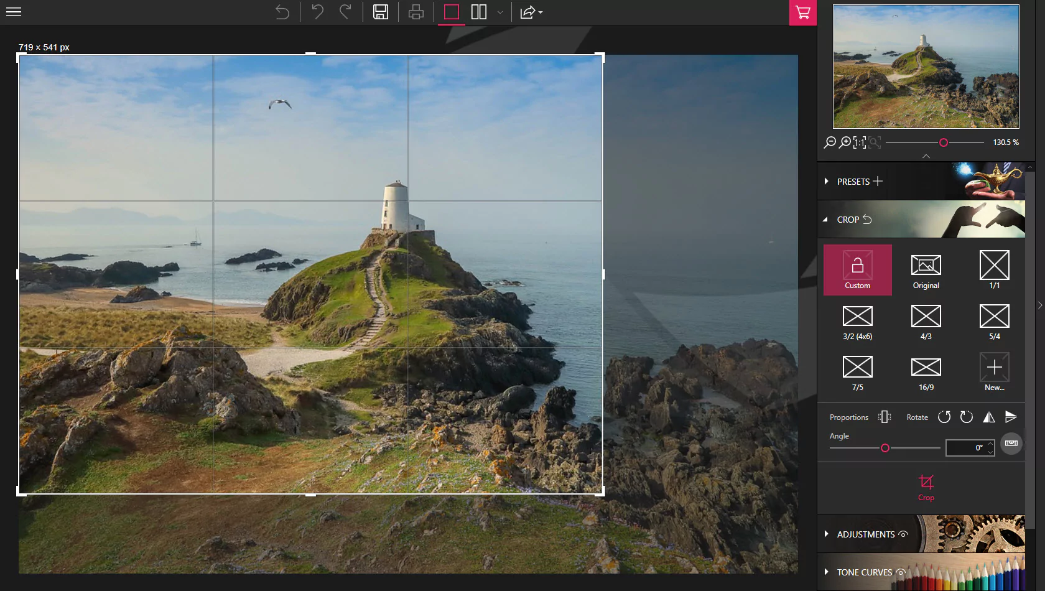Flip the image vertically
Image resolution: width=1045 pixels, height=591 pixels.
[1010, 417]
